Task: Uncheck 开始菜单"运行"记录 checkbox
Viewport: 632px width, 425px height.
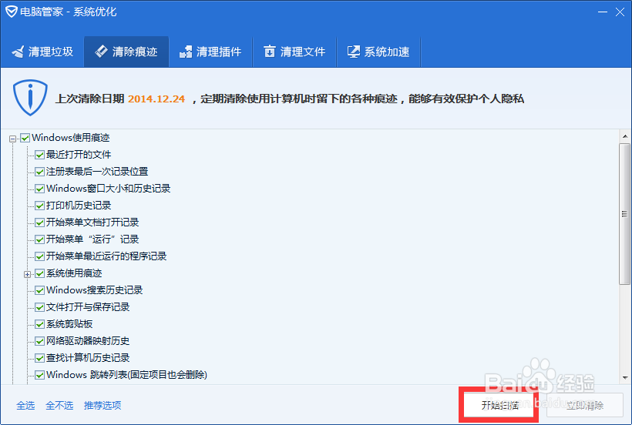Action: 39,239
